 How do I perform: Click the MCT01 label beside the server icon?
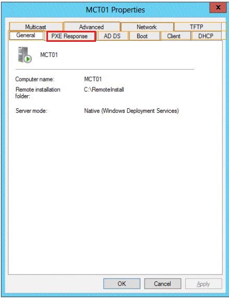pos(49,55)
